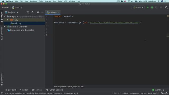Open the 6: TODO tool window
169x95 pixels.
tap(11, 90)
